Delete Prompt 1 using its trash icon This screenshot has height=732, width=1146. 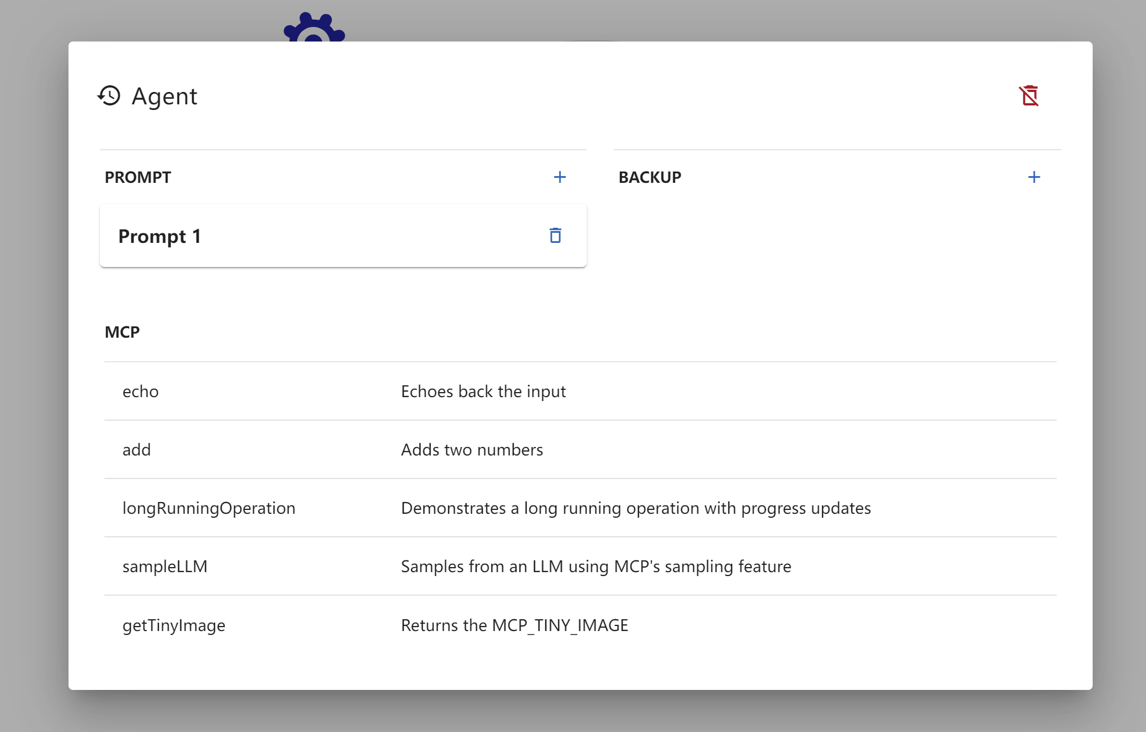tap(555, 236)
